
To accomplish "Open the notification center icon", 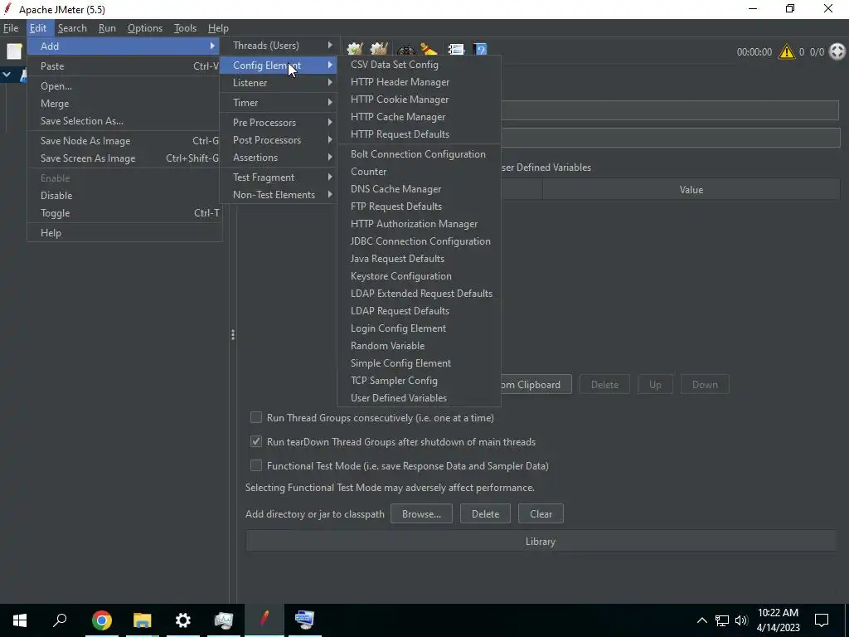I will pos(822,620).
